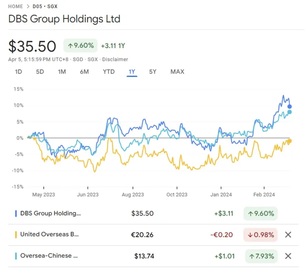Click the +$1.01 change value
The width and height of the screenshot is (308, 269).
pos(224,256)
